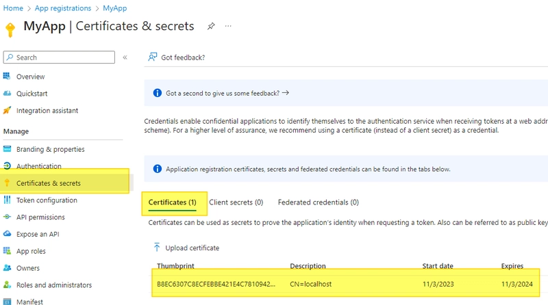
Task: Click the Upload certificate arrow icon
Action: click(x=157, y=248)
